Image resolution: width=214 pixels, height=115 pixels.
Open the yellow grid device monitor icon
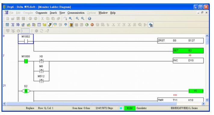point(45,25)
